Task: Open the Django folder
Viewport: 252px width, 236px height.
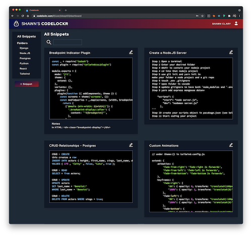Action: coord(24,48)
